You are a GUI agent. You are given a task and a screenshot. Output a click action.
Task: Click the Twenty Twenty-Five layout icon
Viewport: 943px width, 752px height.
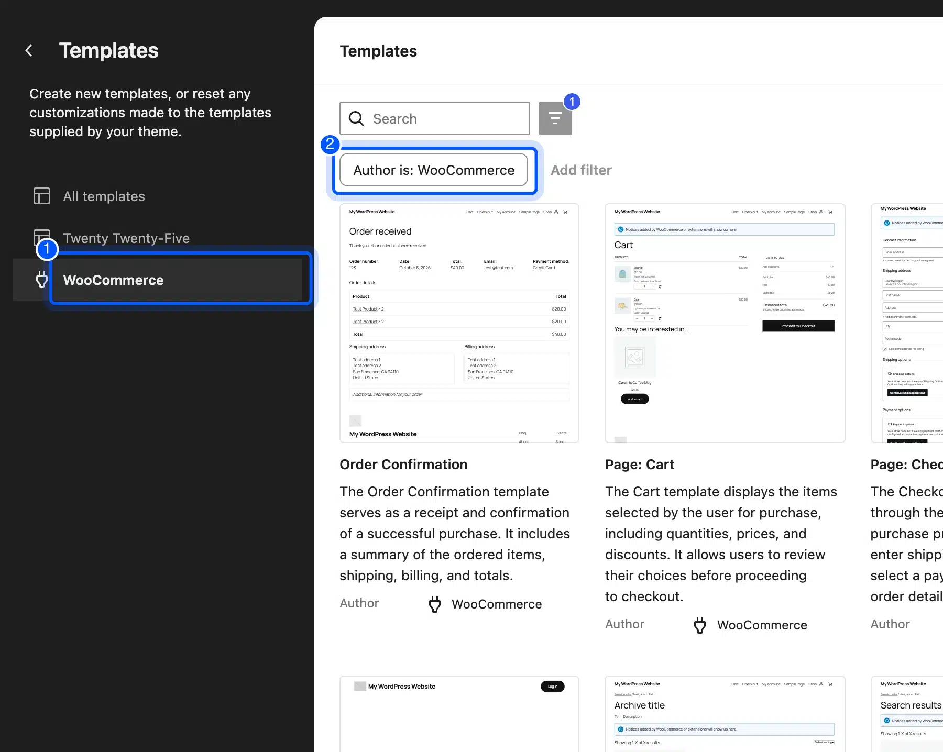42,237
